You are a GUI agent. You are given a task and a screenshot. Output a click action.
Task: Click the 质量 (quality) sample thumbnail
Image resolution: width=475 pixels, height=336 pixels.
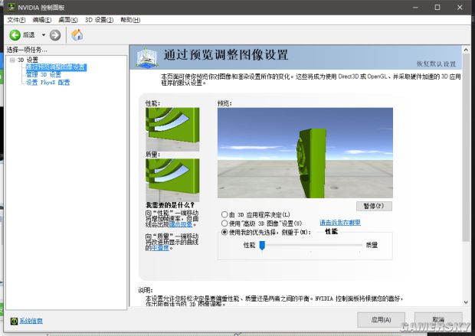click(x=172, y=179)
